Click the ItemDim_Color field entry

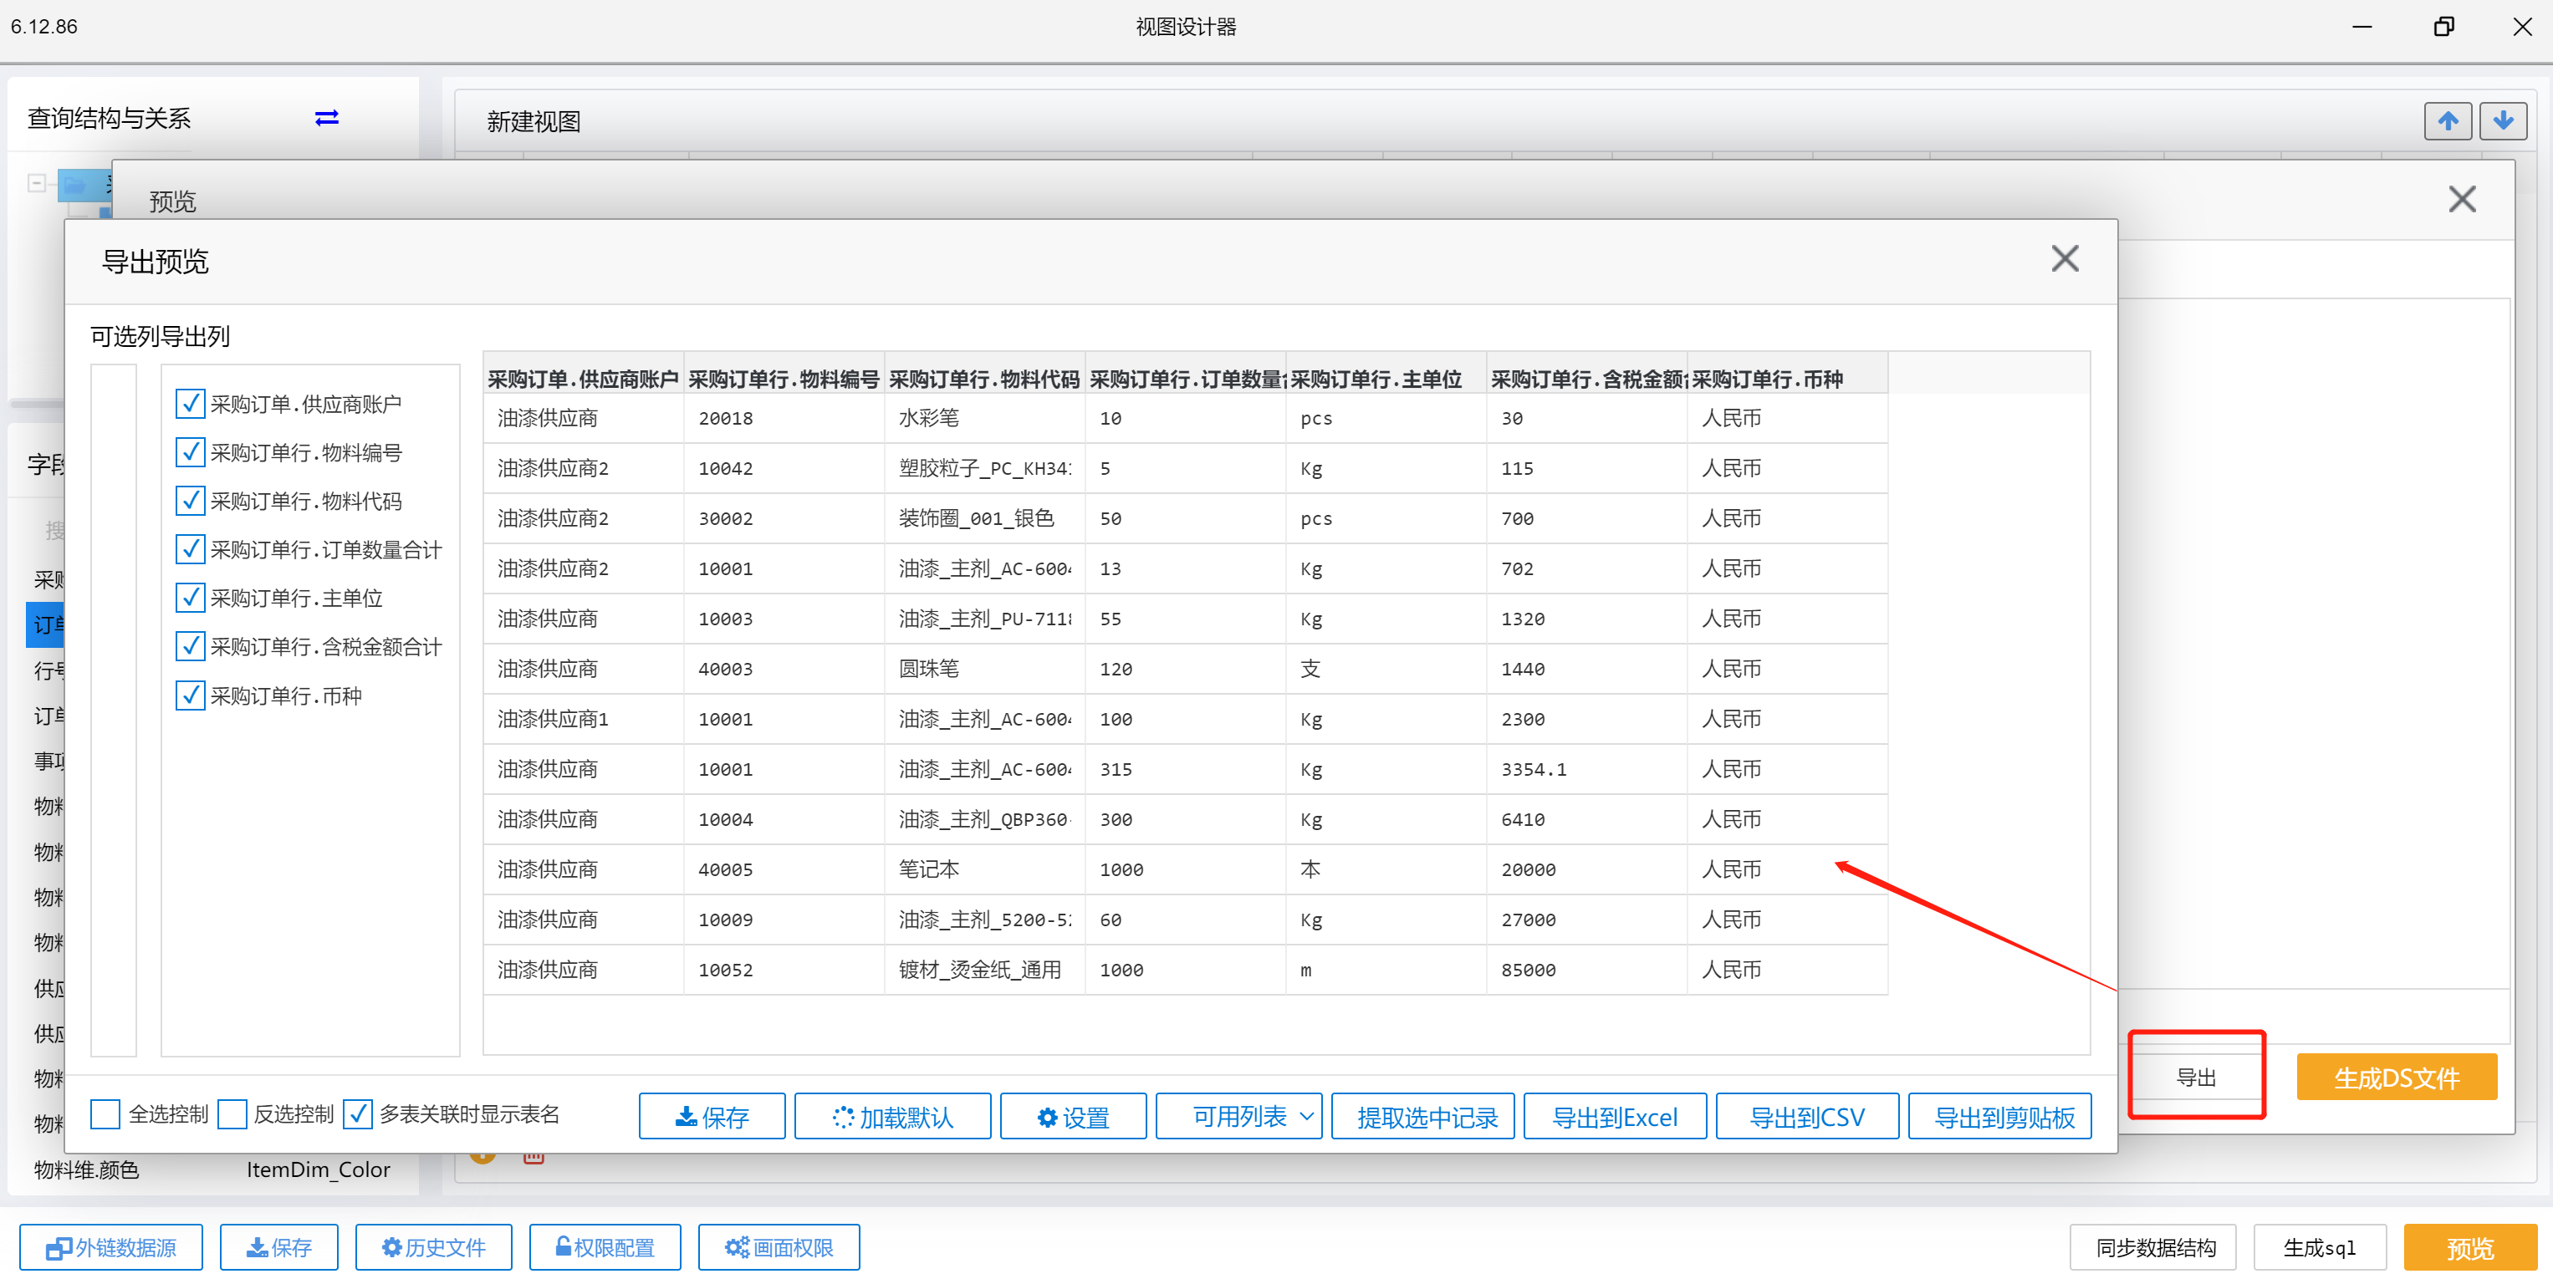point(318,1169)
